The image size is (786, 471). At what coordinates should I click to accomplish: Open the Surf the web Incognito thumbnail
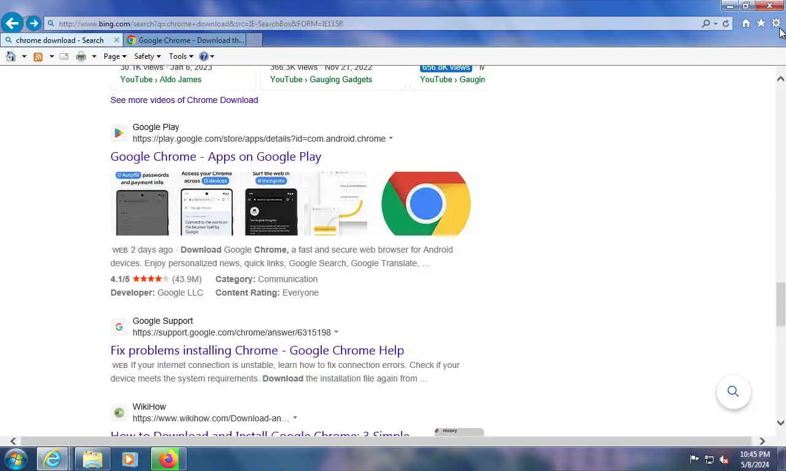point(271,204)
